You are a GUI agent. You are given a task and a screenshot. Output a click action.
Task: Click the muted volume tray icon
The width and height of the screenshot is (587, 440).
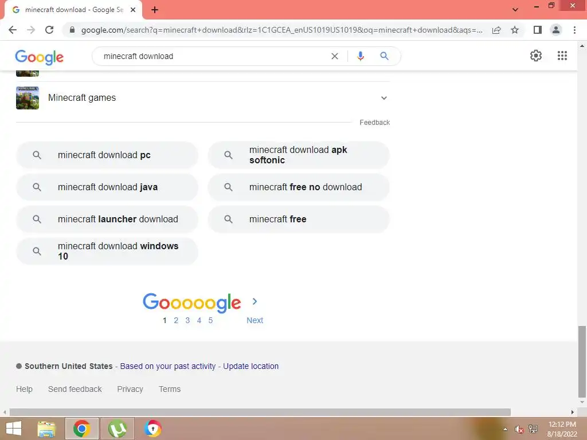519,429
